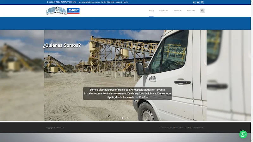The image size is (253, 142).
Task: Click TemplatesNext footer link
Action: point(197,128)
